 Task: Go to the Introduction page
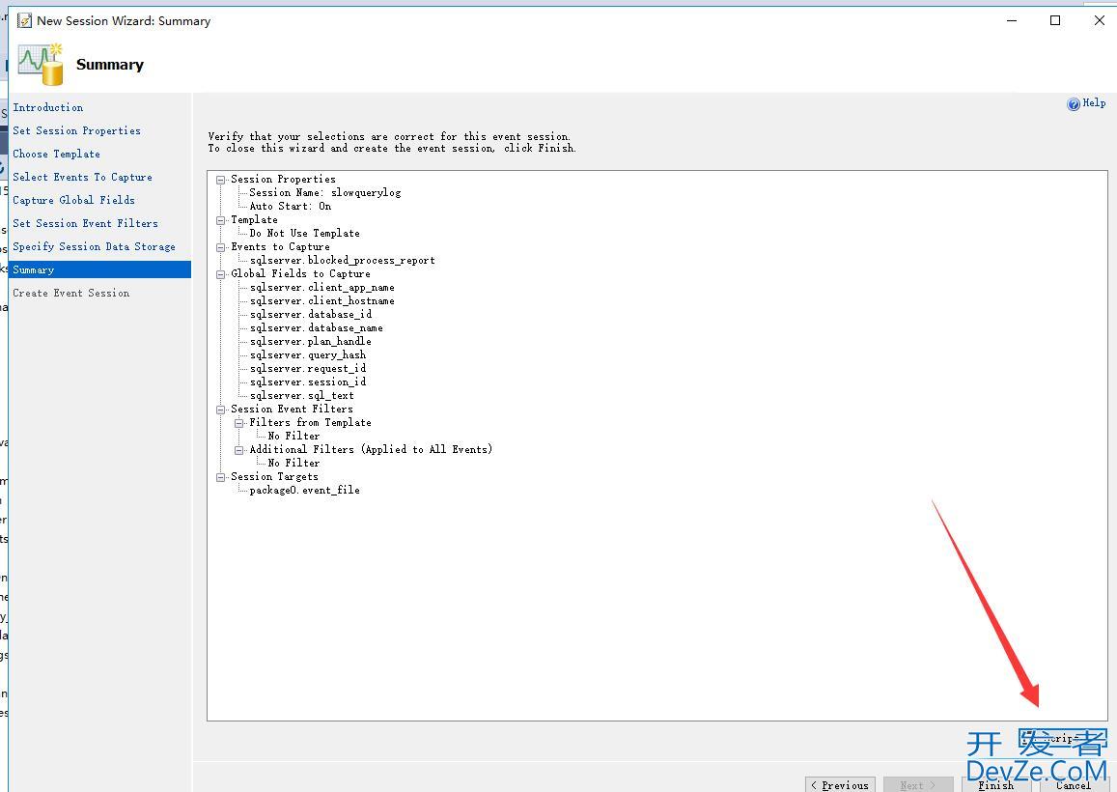[47, 107]
